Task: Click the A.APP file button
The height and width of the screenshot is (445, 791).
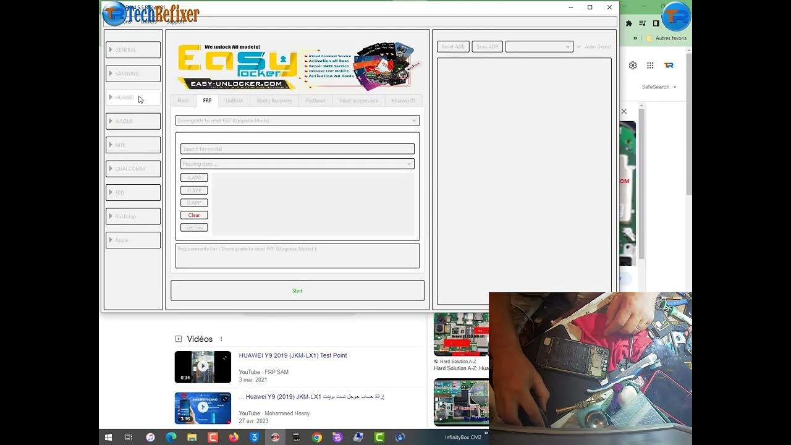Action: [x=194, y=178]
